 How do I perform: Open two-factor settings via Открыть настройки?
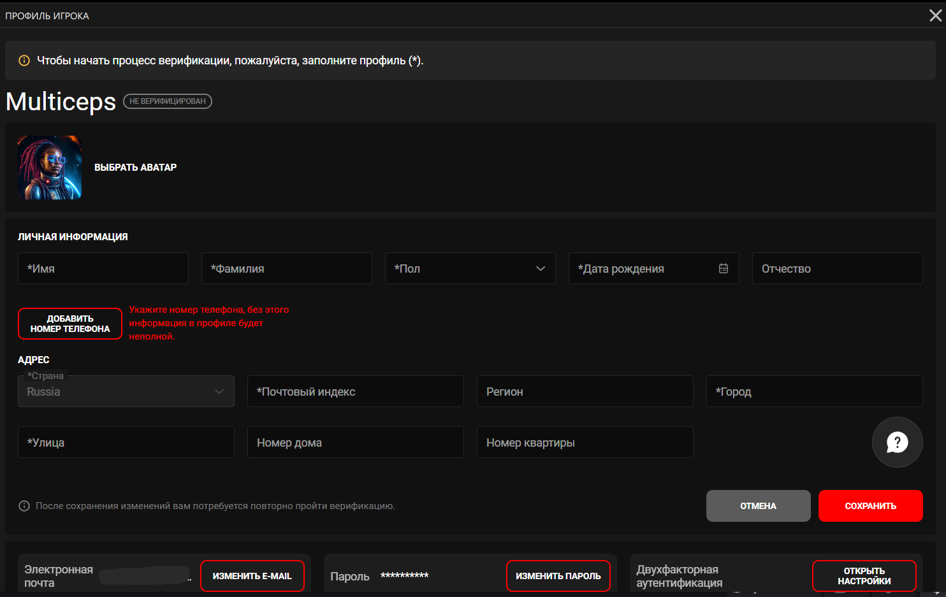pyautogui.click(x=864, y=576)
